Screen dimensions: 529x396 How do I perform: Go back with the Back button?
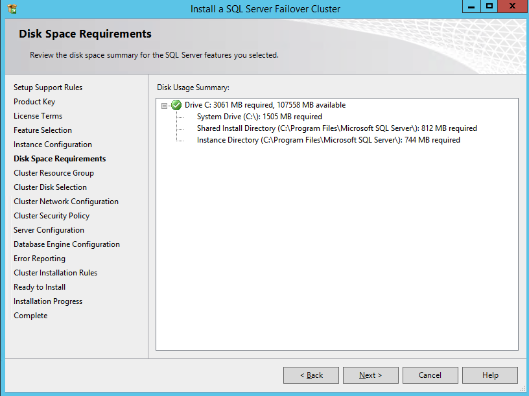(x=311, y=375)
